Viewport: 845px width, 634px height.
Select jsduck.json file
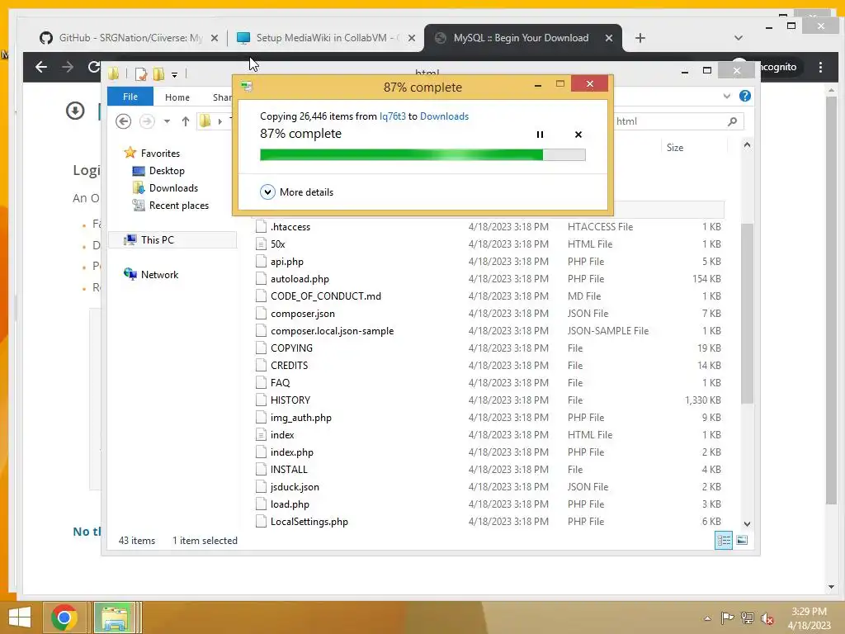295,487
